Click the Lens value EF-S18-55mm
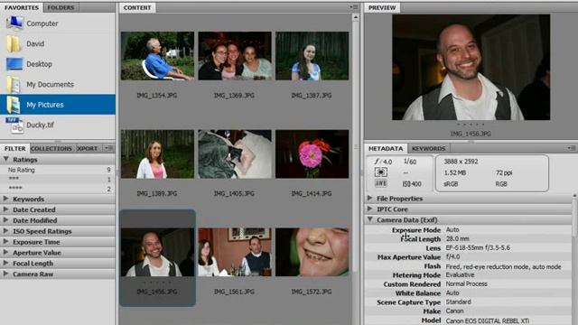The height and width of the screenshot is (325, 578). coord(478,247)
